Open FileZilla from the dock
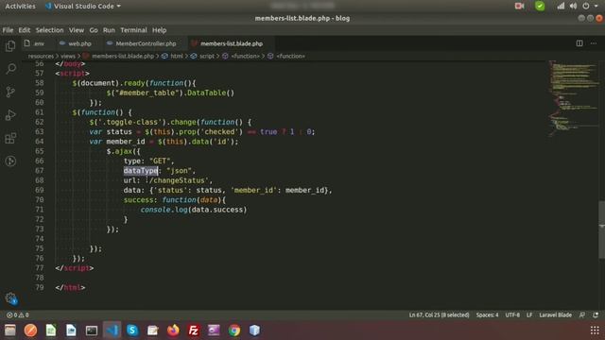This screenshot has height=340, width=605. tap(193, 331)
